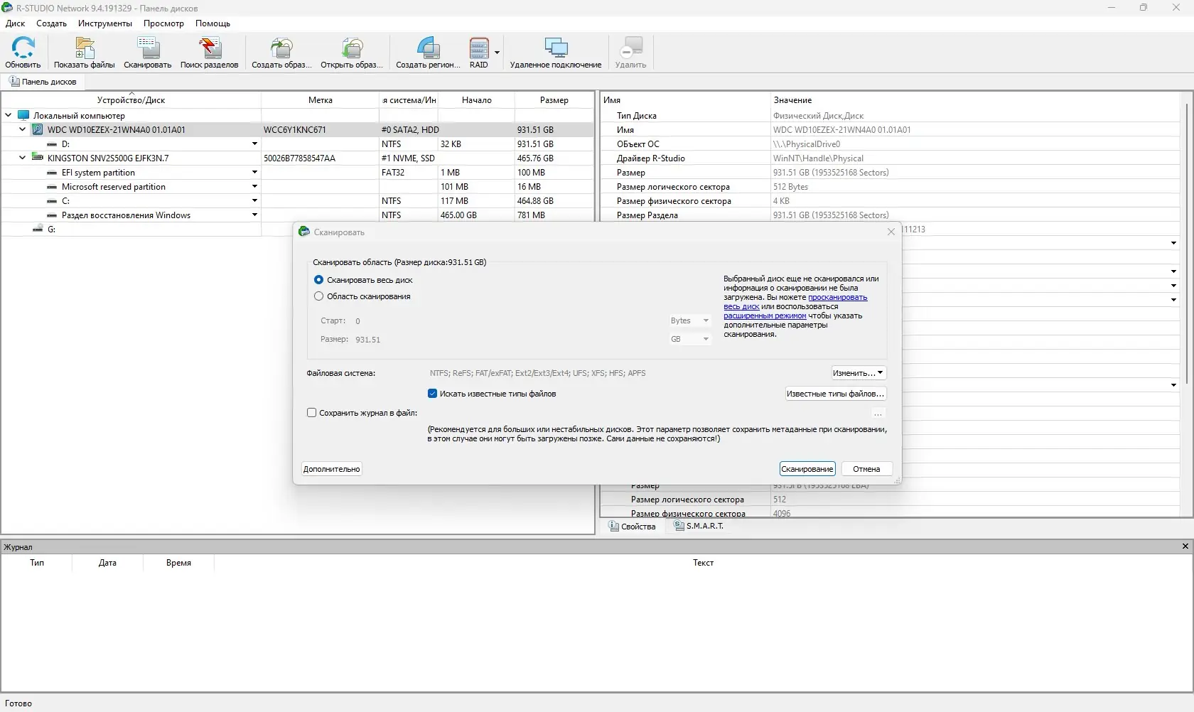1194x712 pixels.
Task: Select the C: partition icon
Action: click(52, 201)
